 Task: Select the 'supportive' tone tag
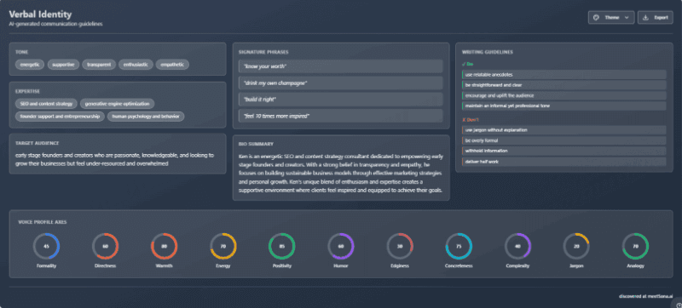click(63, 65)
